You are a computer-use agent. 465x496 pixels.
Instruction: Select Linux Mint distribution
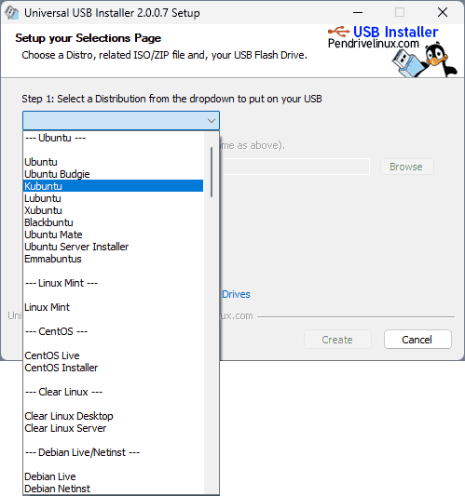coord(113,307)
